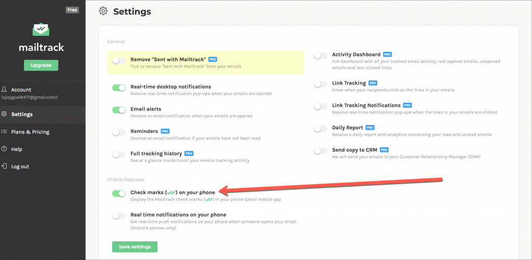
Task: Click the Account person icon
Action: pyautogui.click(x=5, y=90)
